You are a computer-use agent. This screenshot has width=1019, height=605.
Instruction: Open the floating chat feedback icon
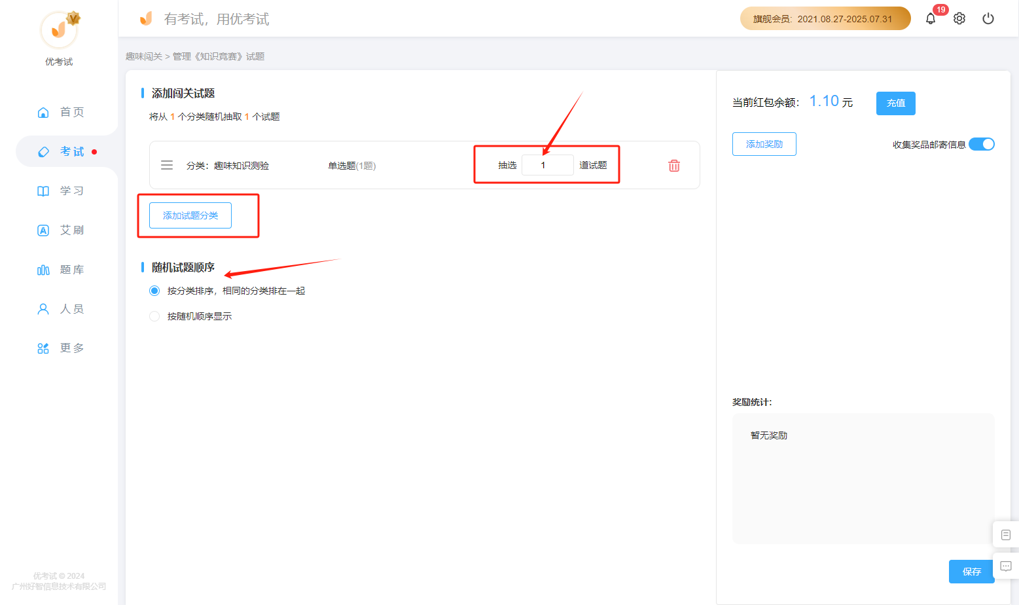[x=1006, y=566]
